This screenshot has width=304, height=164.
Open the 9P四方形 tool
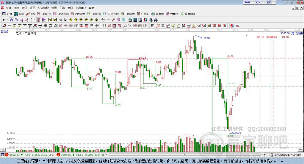point(61,14)
